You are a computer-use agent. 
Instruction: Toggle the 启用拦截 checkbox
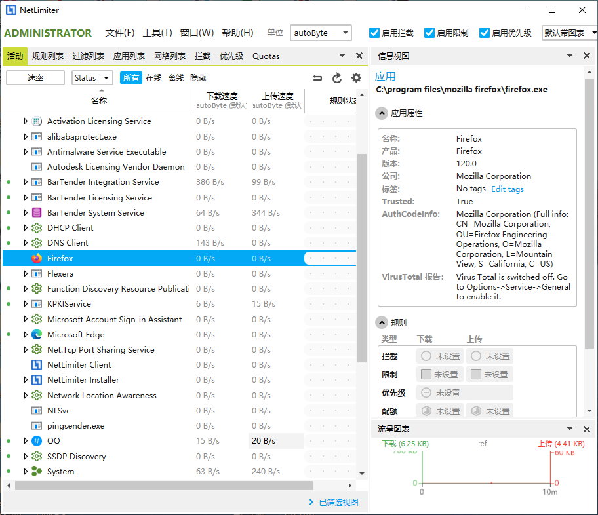point(374,33)
